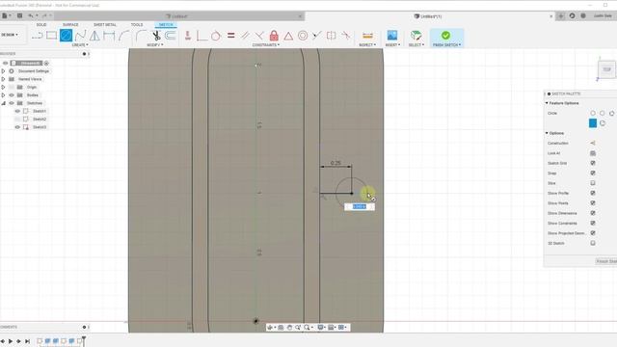This screenshot has width=617, height=347.
Task: Apply the Tangent constraint
Action: point(216,36)
